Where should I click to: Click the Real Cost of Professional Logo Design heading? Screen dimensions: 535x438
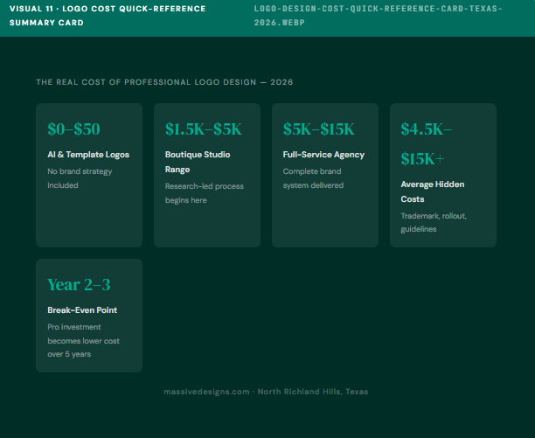coord(164,82)
